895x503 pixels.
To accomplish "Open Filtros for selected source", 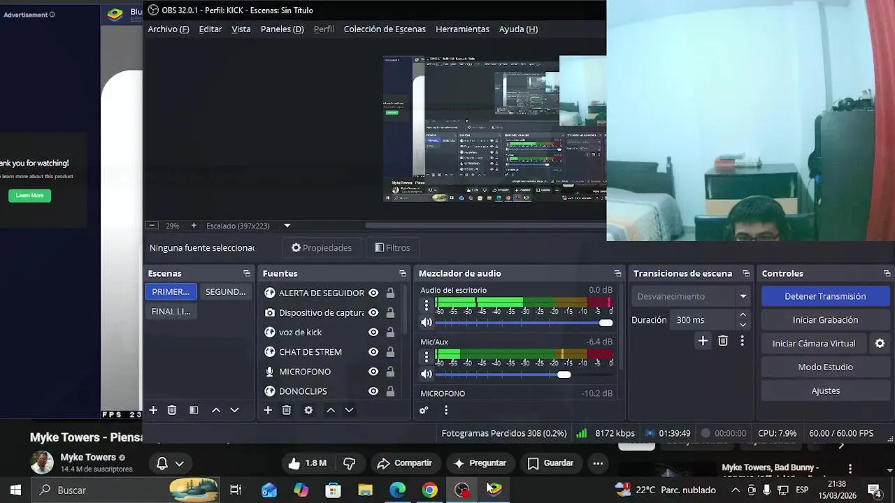I will 392,248.
